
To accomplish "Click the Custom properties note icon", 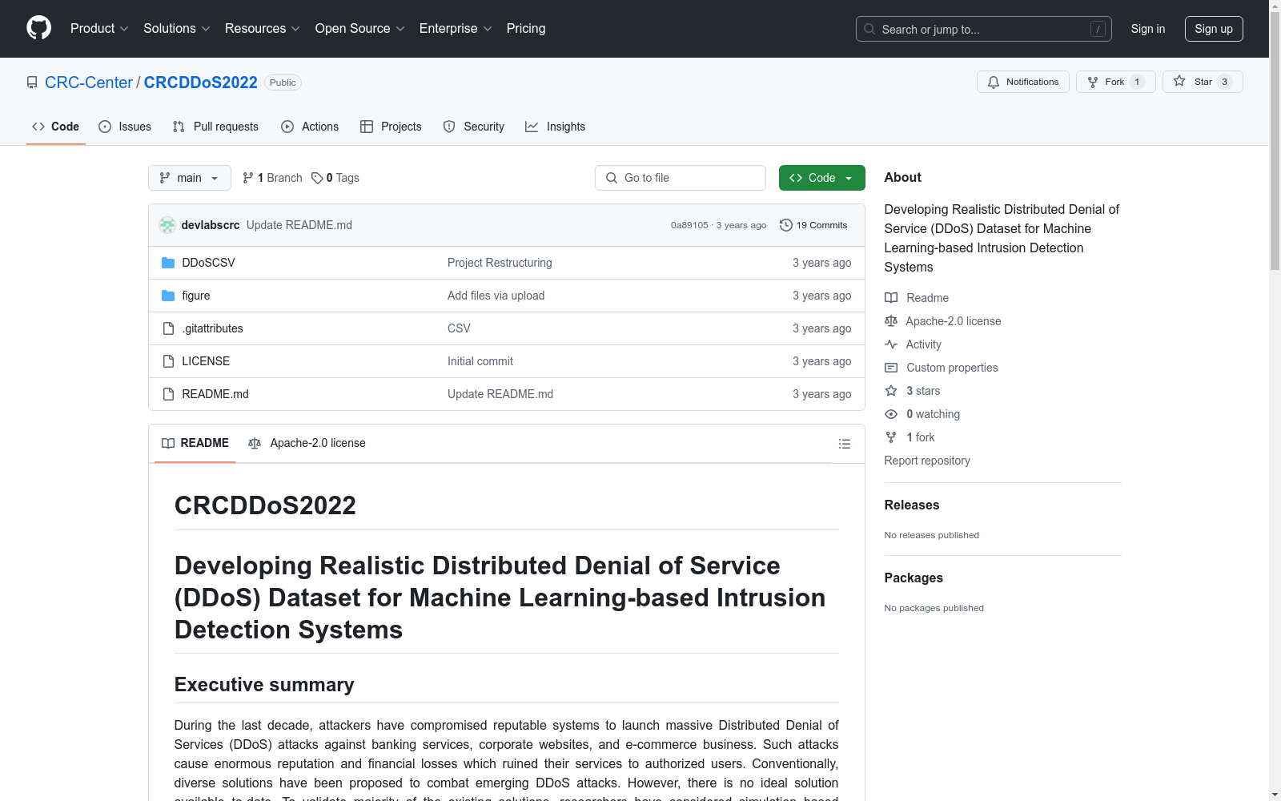I will click(891, 368).
